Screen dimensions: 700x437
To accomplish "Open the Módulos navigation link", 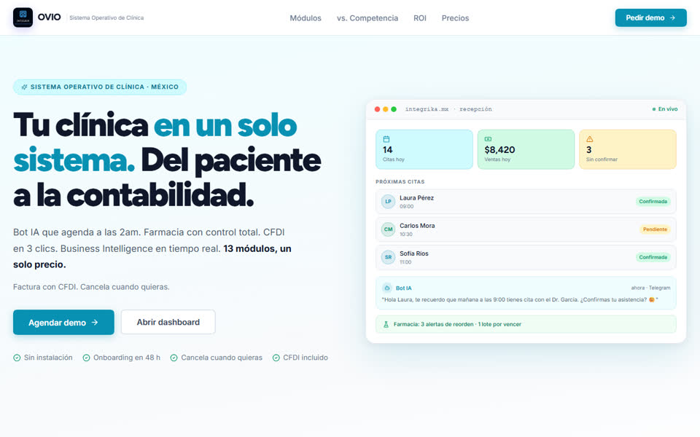I will [x=306, y=18].
